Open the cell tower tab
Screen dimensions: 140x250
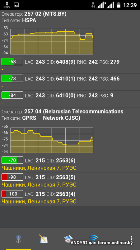(x=19, y=239)
